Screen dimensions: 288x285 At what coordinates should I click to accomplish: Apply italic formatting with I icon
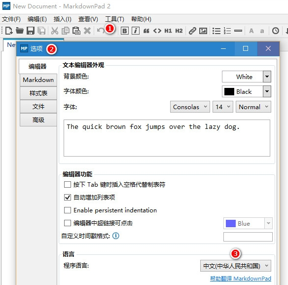(136, 31)
